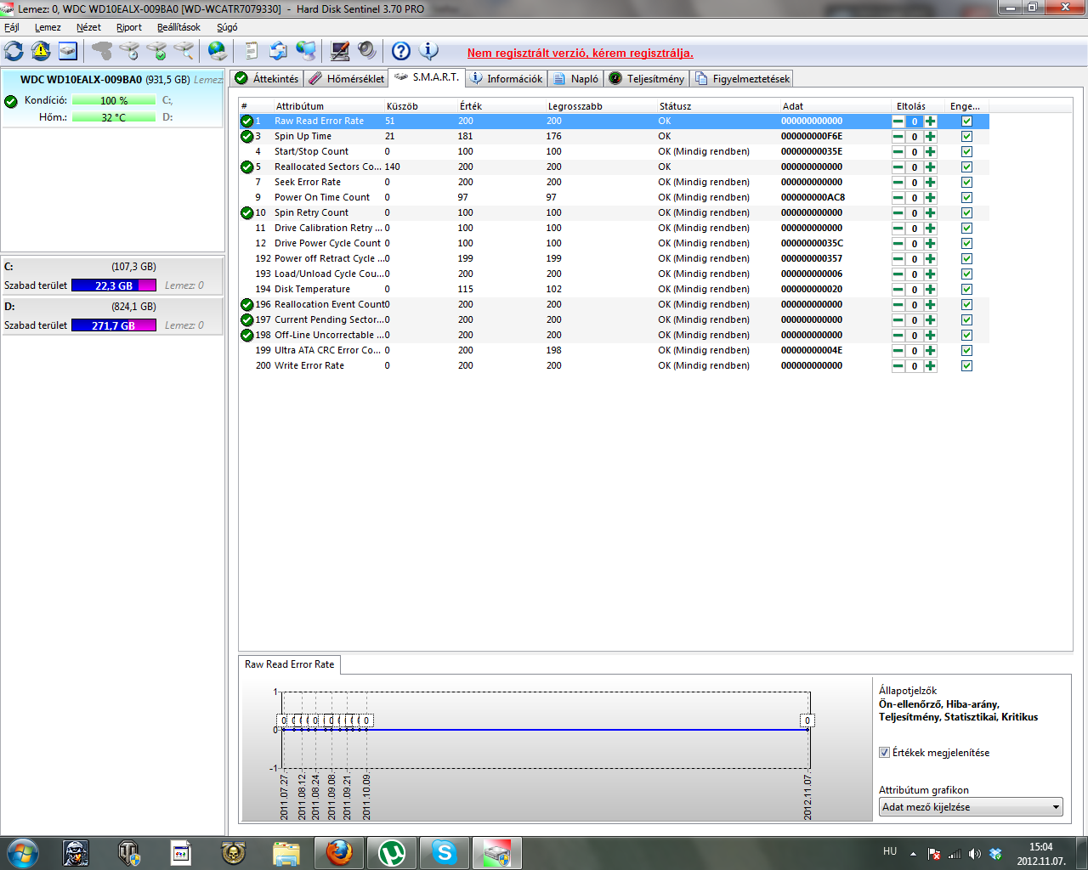The height and width of the screenshot is (870, 1088).
Task: Uncheck enable box for Ultra ATA CRC Error
Action: click(966, 351)
